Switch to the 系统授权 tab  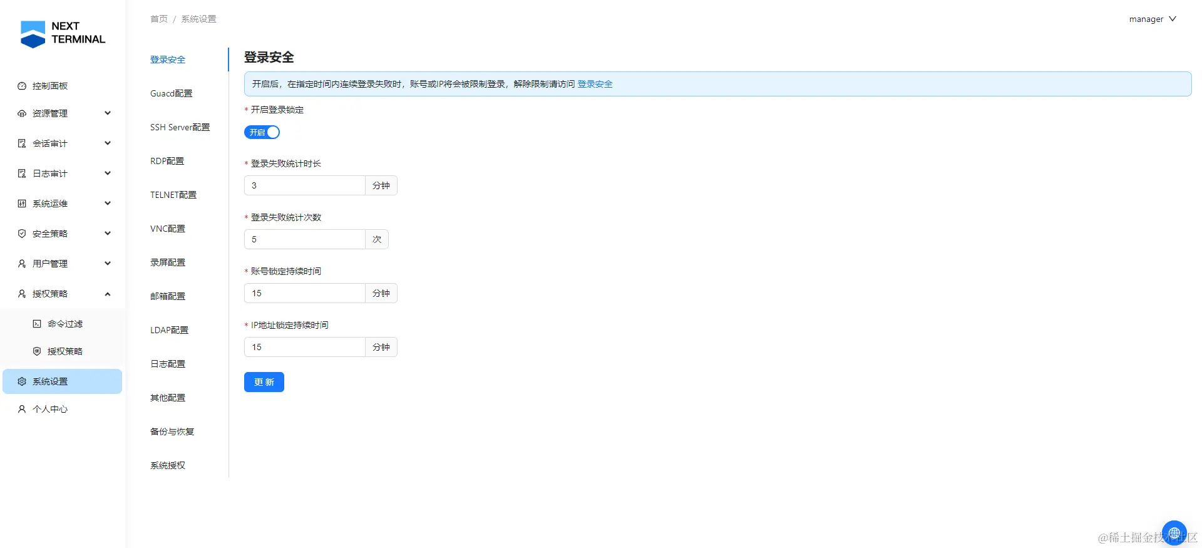click(x=168, y=465)
